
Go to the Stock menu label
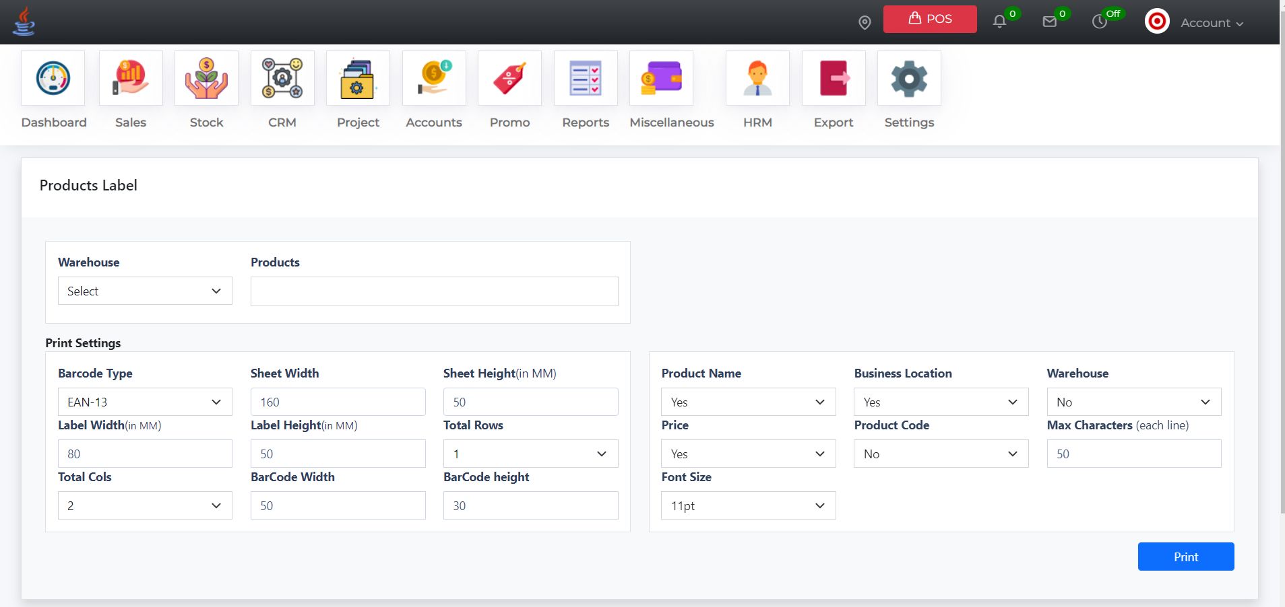coord(206,122)
